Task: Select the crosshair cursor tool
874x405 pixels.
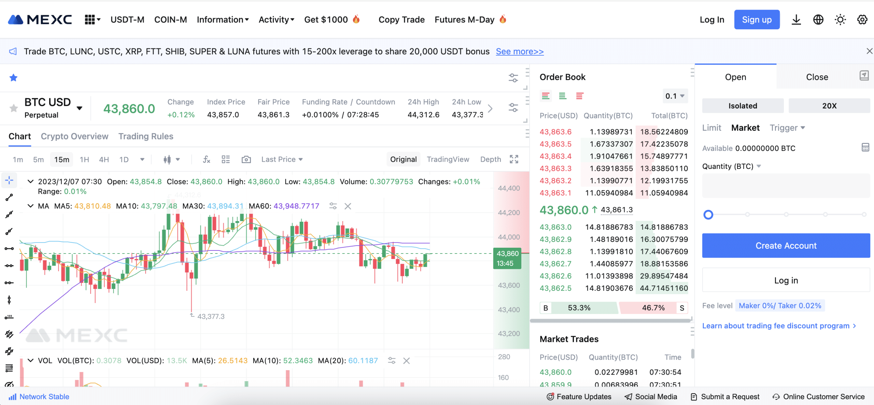Action: (9, 180)
